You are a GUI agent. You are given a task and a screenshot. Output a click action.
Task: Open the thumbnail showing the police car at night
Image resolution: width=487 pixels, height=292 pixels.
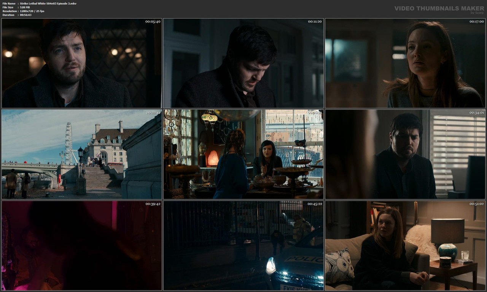coord(243,246)
